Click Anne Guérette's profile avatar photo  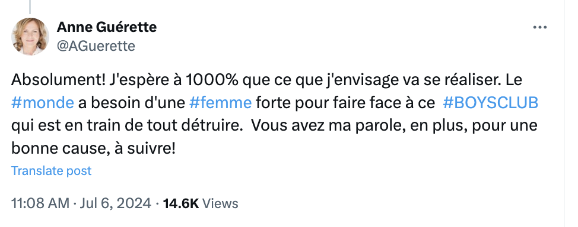point(30,37)
